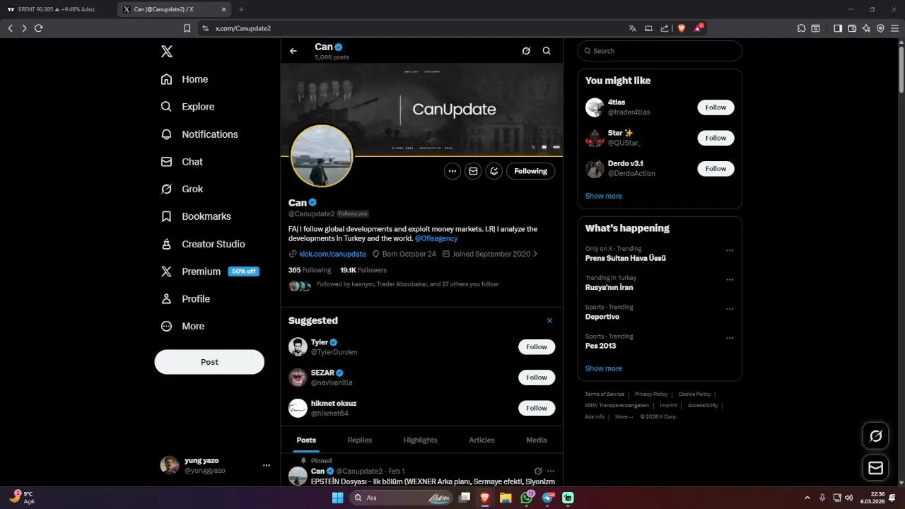Screen dimensions: 905x509
Task: Click the Windows Start button
Action: click(x=337, y=498)
